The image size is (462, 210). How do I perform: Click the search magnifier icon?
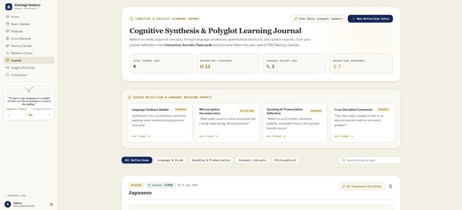(343, 160)
